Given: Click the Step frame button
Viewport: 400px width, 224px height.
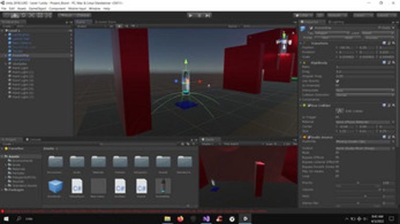Looking at the screenshot, I should pyautogui.click(x=208, y=16).
